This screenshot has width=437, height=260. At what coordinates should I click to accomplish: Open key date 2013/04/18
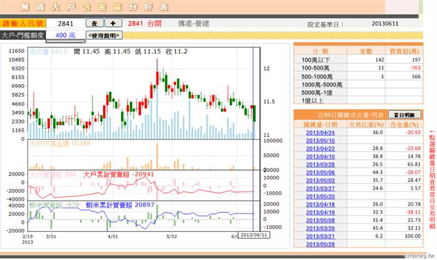(320, 205)
